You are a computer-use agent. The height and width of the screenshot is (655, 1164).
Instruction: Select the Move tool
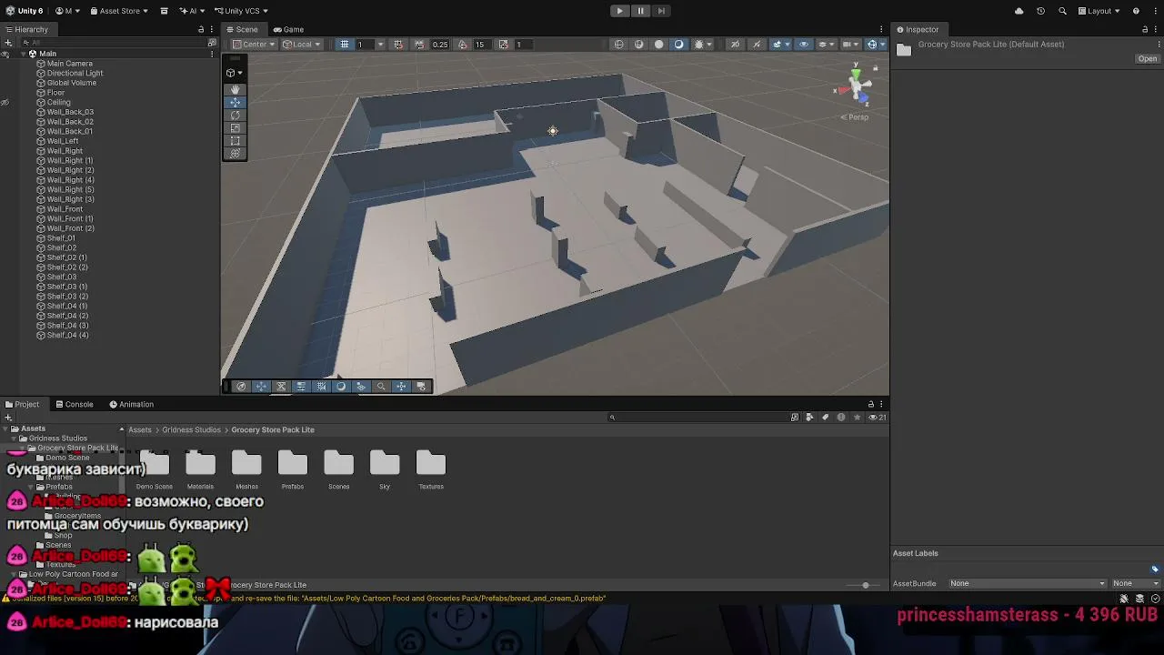(235, 102)
